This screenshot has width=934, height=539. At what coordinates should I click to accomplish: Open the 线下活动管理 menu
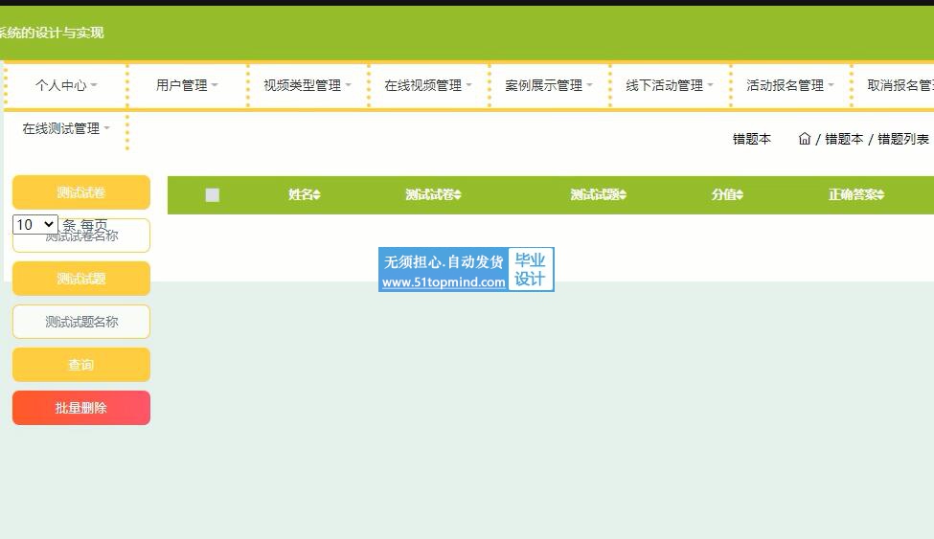pos(670,85)
